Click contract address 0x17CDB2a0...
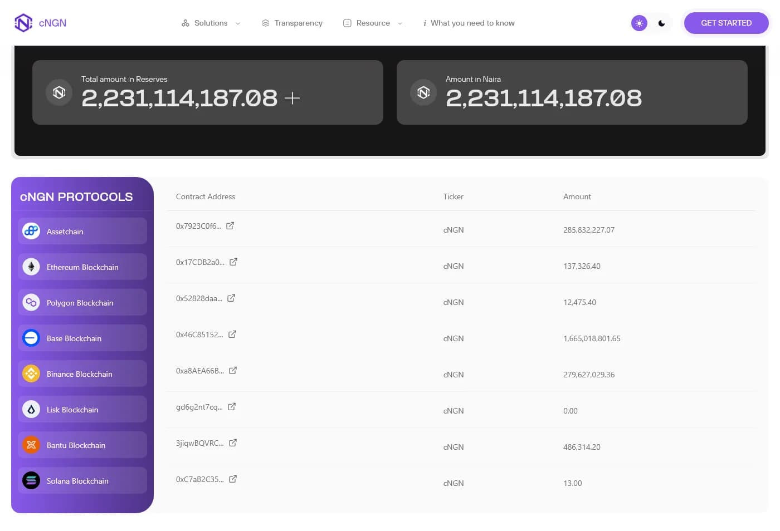 200,262
